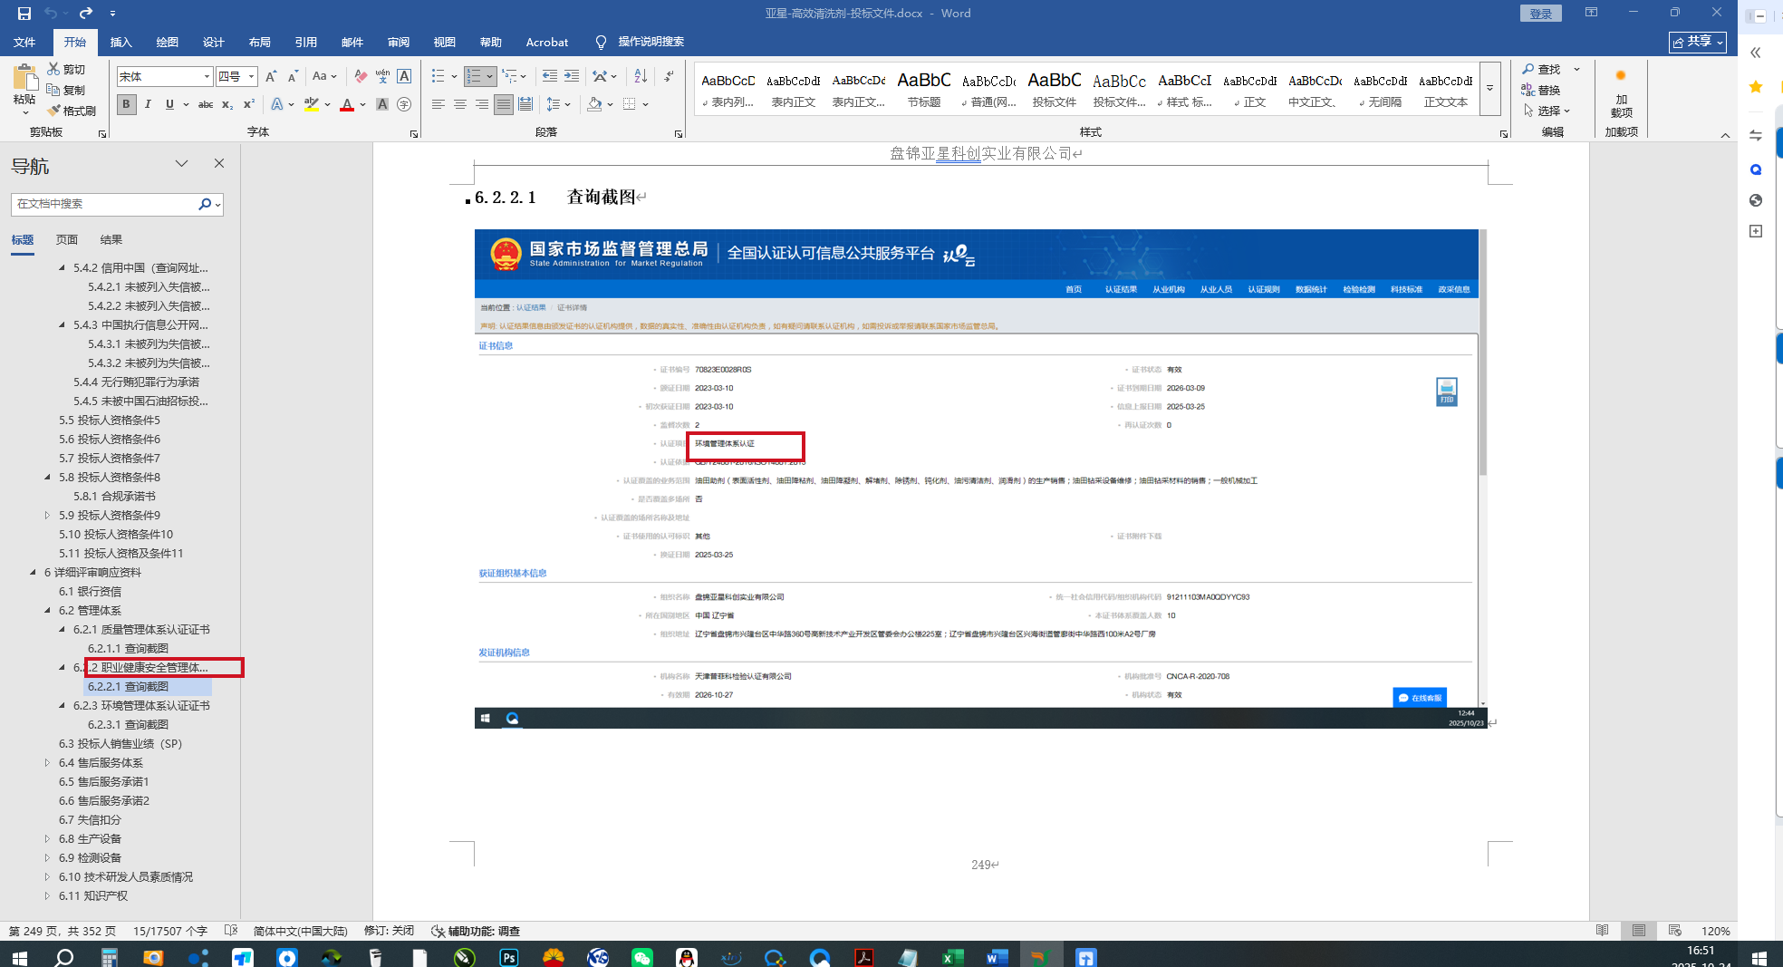The image size is (1783, 967).
Task: Click the Align Right icon
Action: tap(482, 104)
